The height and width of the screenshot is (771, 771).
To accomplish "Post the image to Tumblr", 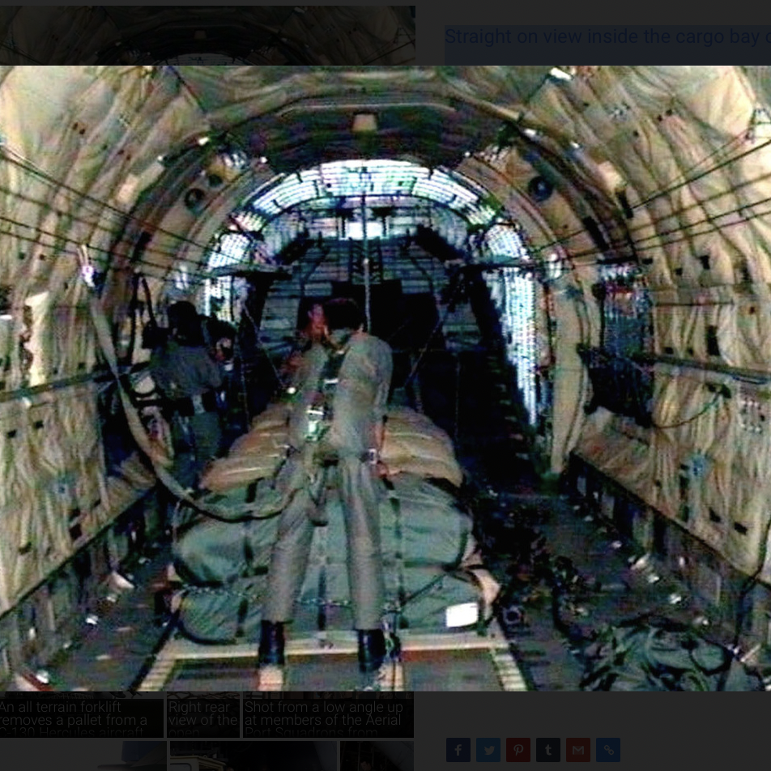I will [547, 749].
